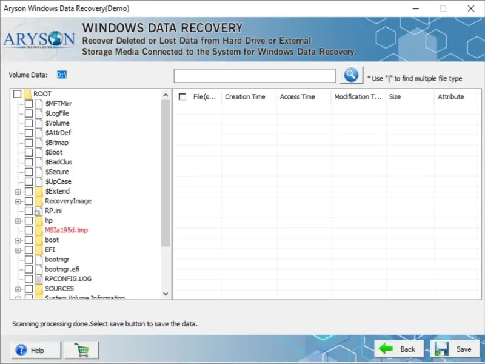Viewport: 485px width, 364px height.
Task: Check the bootmgr.efi checkbox
Action: tap(28, 269)
